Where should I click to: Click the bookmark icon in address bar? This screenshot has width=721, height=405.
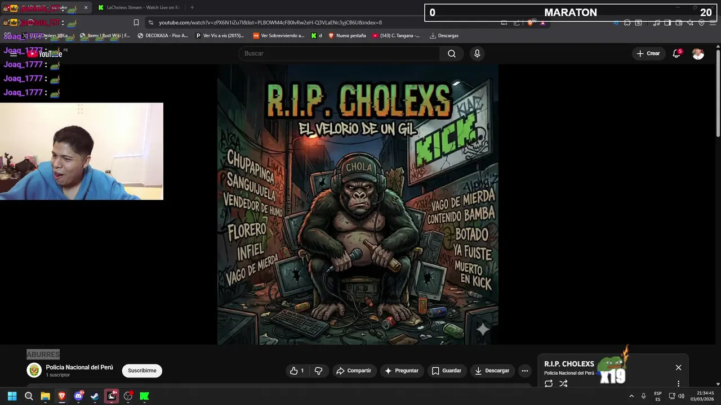(136, 22)
